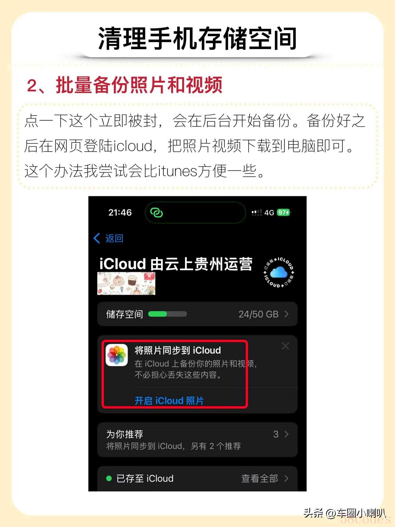The image size is (395, 527).
Task: Expand storage details via 24/50 GB chevron
Action: (286, 314)
